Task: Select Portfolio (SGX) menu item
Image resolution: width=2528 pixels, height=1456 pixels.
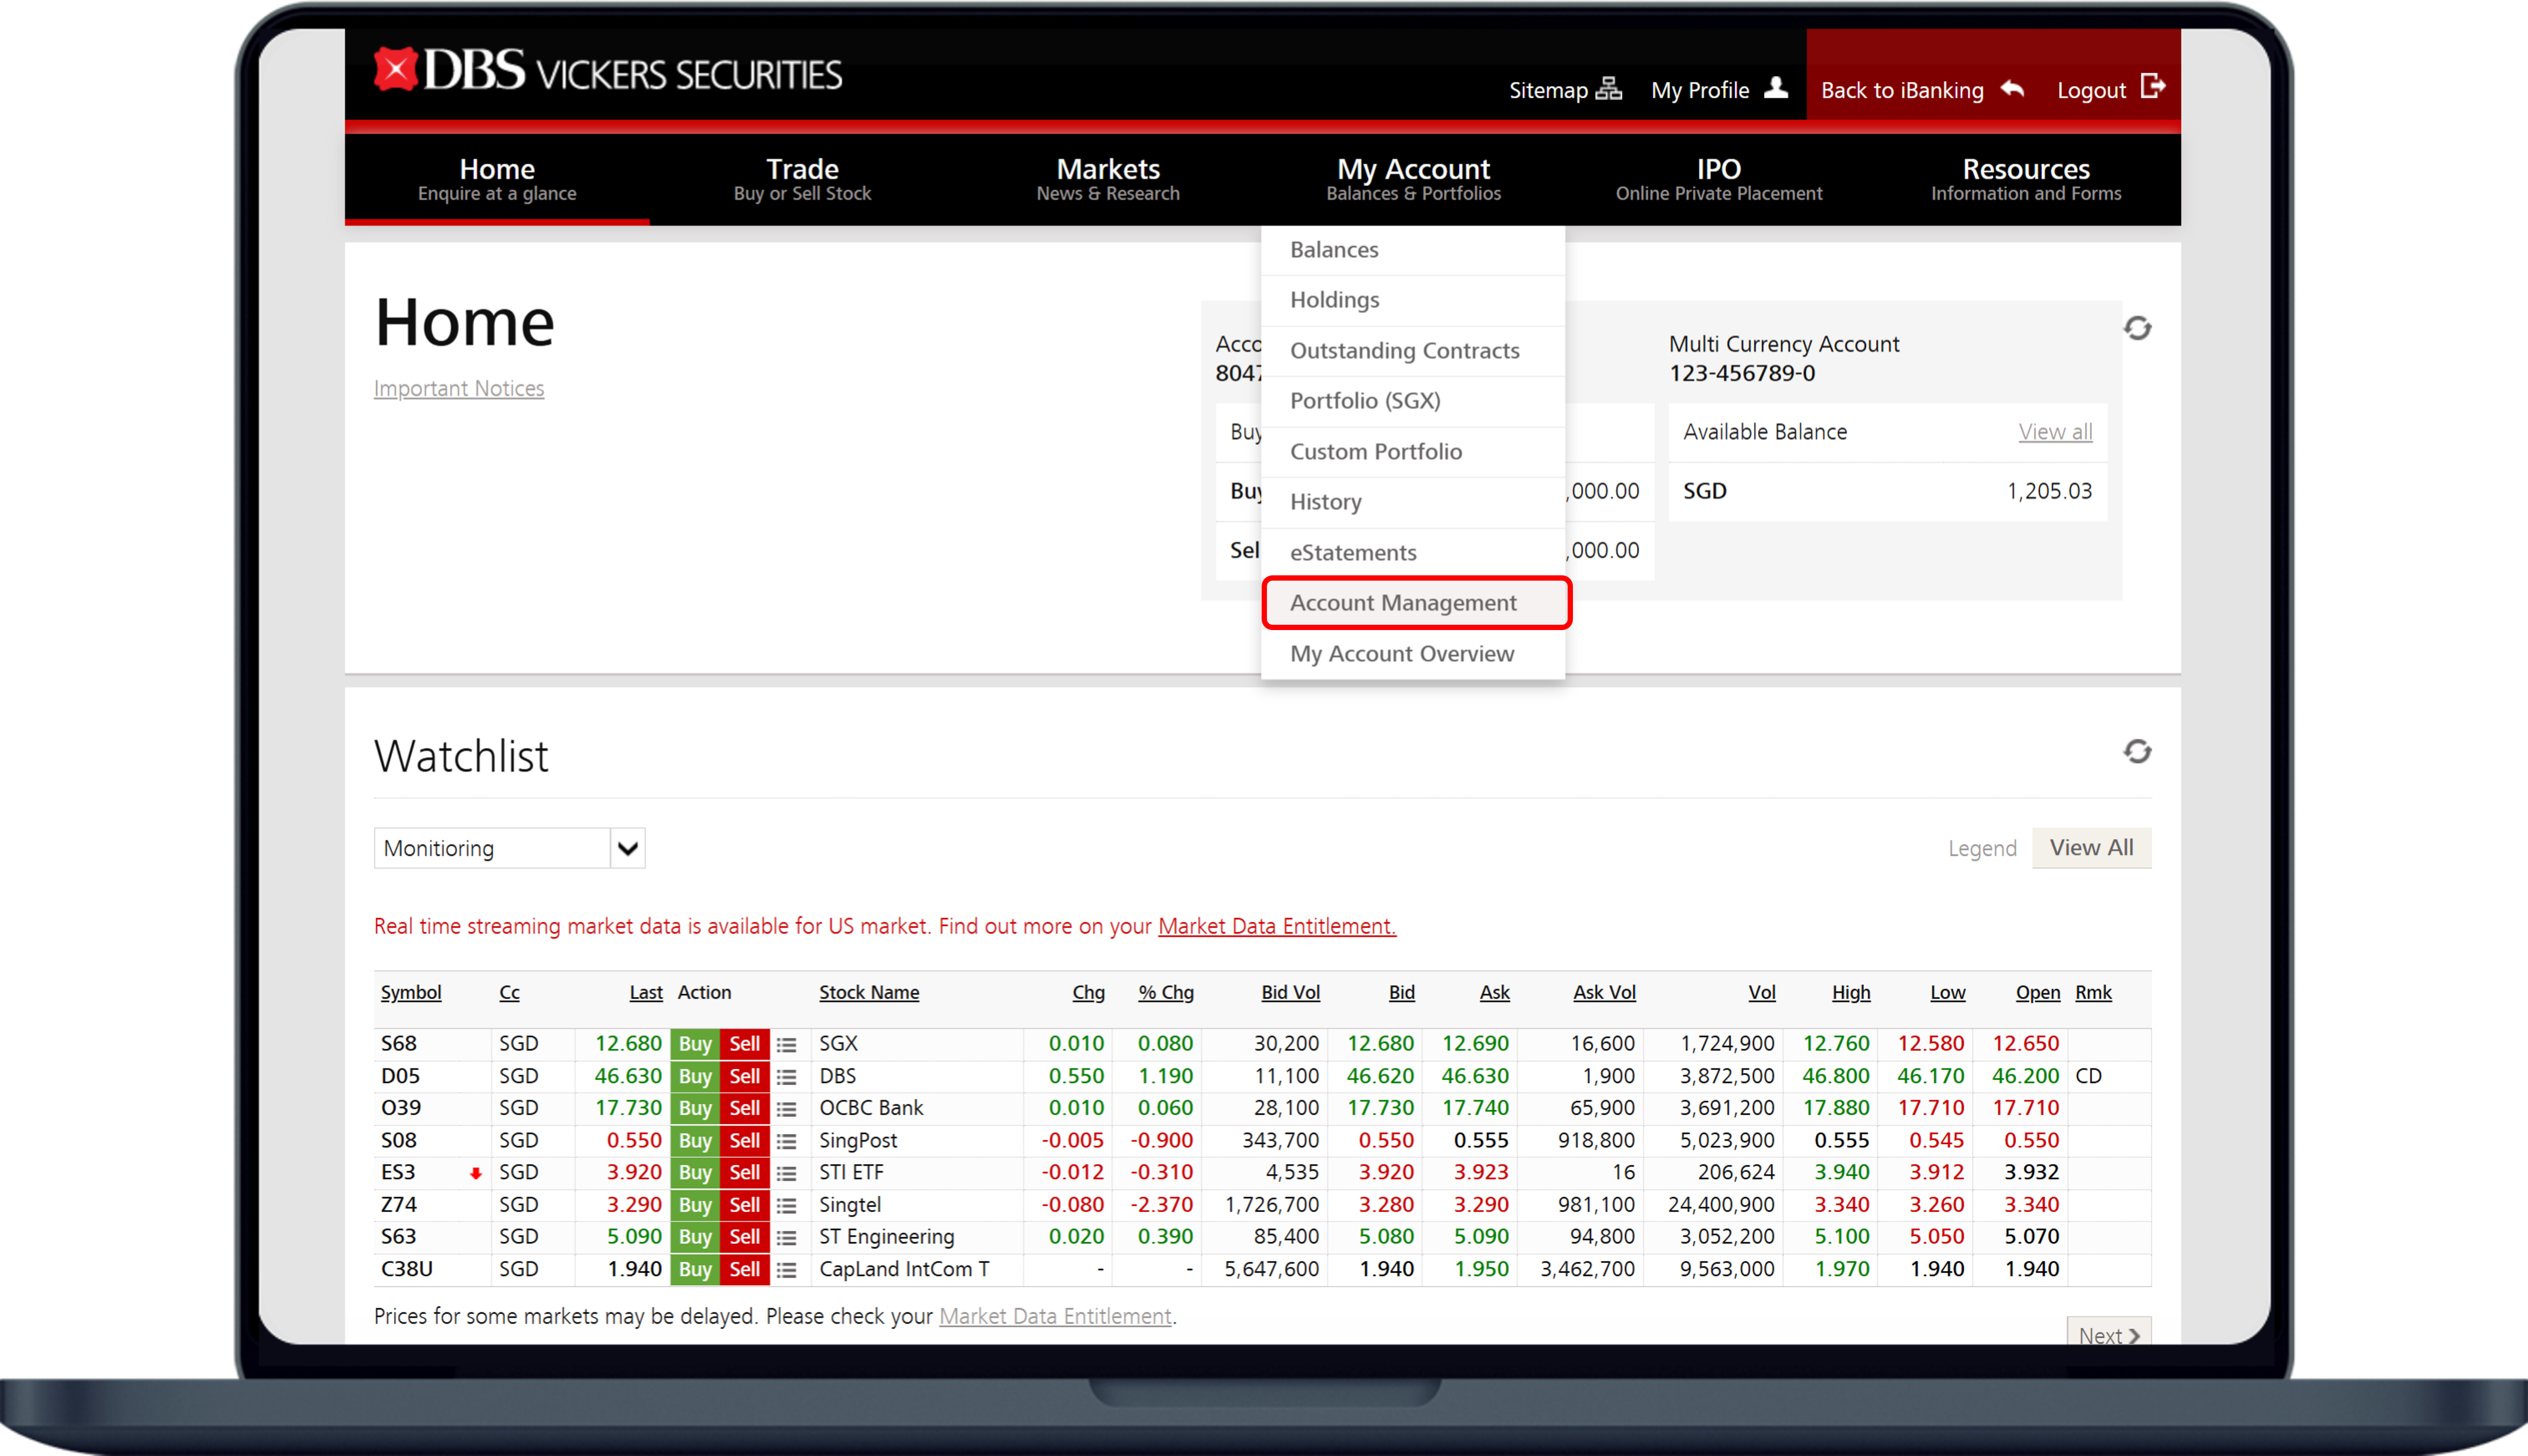Action: coord(1413,401)
